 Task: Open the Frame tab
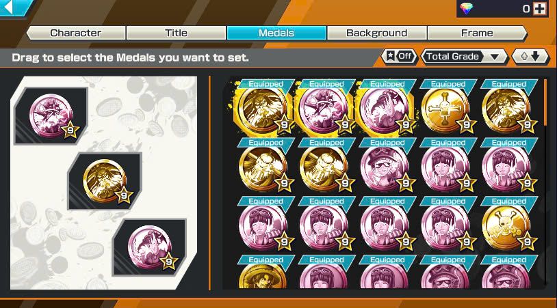pyautogui.click(x=477, y=33)
